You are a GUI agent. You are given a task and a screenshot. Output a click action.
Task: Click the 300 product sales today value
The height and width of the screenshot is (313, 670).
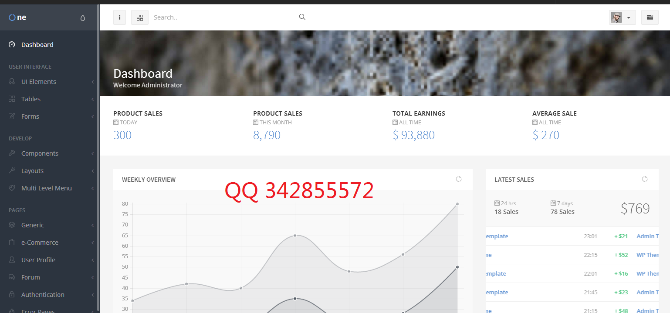(x=122, y=135)
